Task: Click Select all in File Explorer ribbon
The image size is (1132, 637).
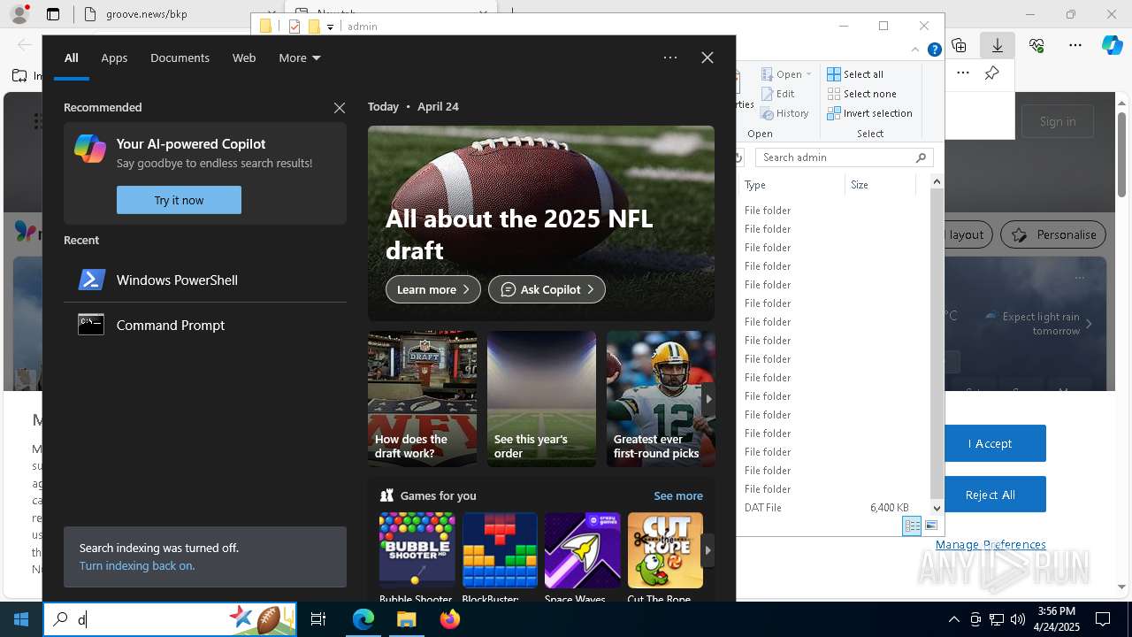Action: pos(855,74)
